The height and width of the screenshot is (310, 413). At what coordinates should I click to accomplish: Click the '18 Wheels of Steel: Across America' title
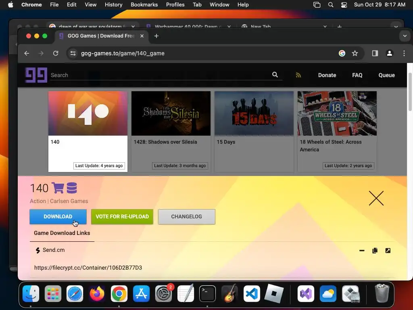(331, 146)
